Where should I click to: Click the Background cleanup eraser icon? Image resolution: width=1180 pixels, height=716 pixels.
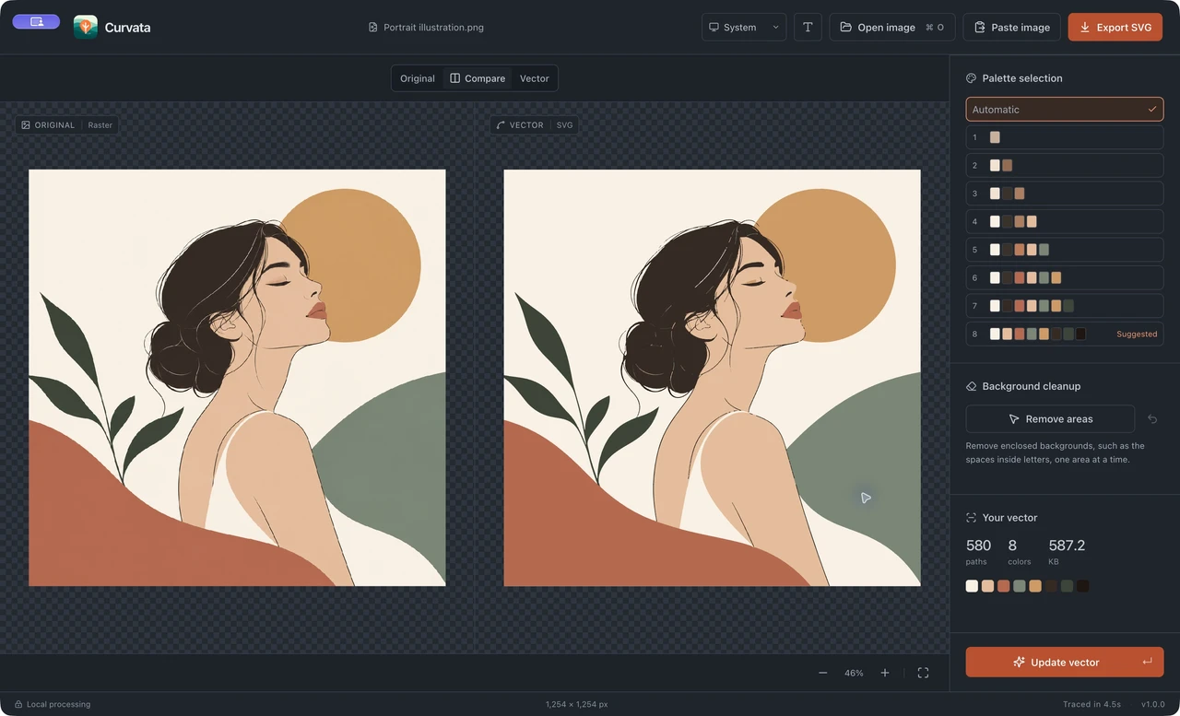[971, 386]
